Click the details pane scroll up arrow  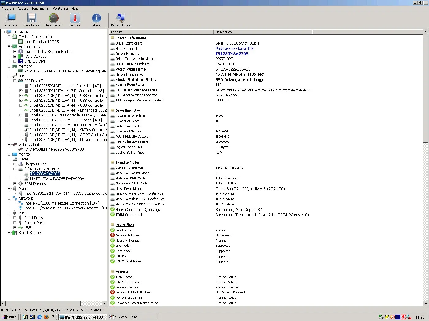(426, 32)
